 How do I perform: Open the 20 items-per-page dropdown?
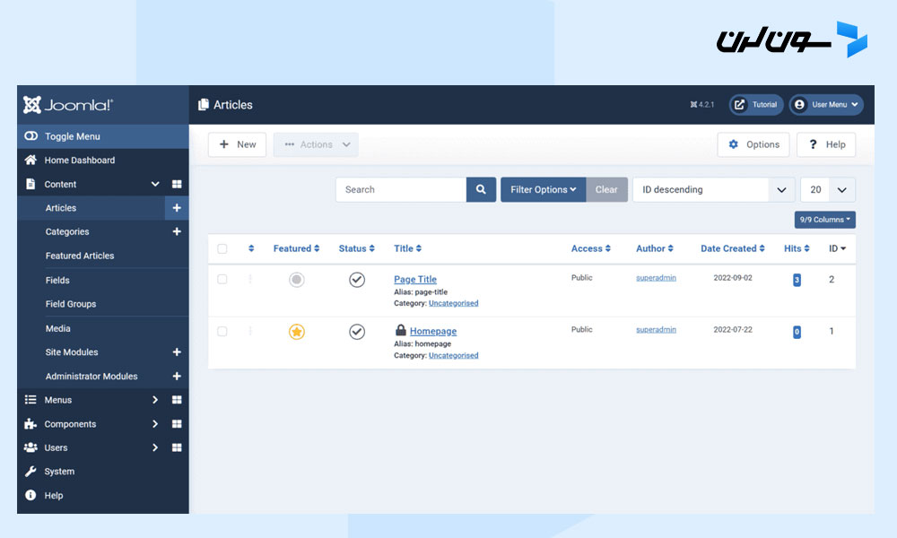pyautogui.click(x=828, y=190)
